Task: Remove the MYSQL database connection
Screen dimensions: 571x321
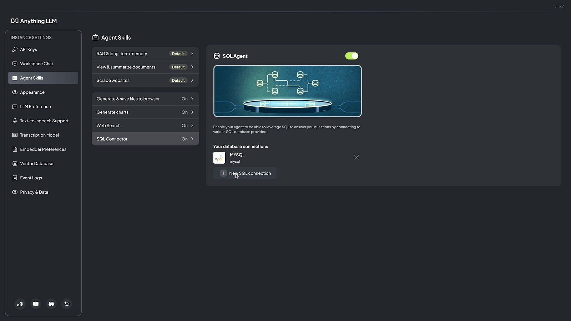Action: (356, 157)
